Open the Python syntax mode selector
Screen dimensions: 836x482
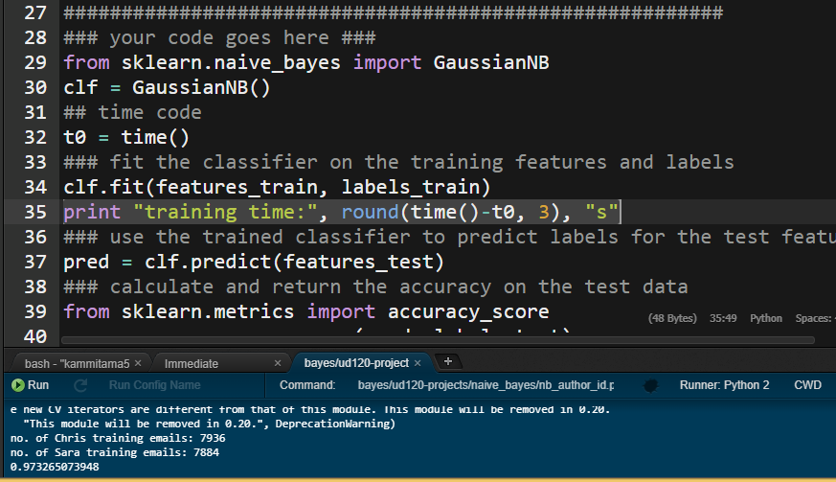coord(766,318)
